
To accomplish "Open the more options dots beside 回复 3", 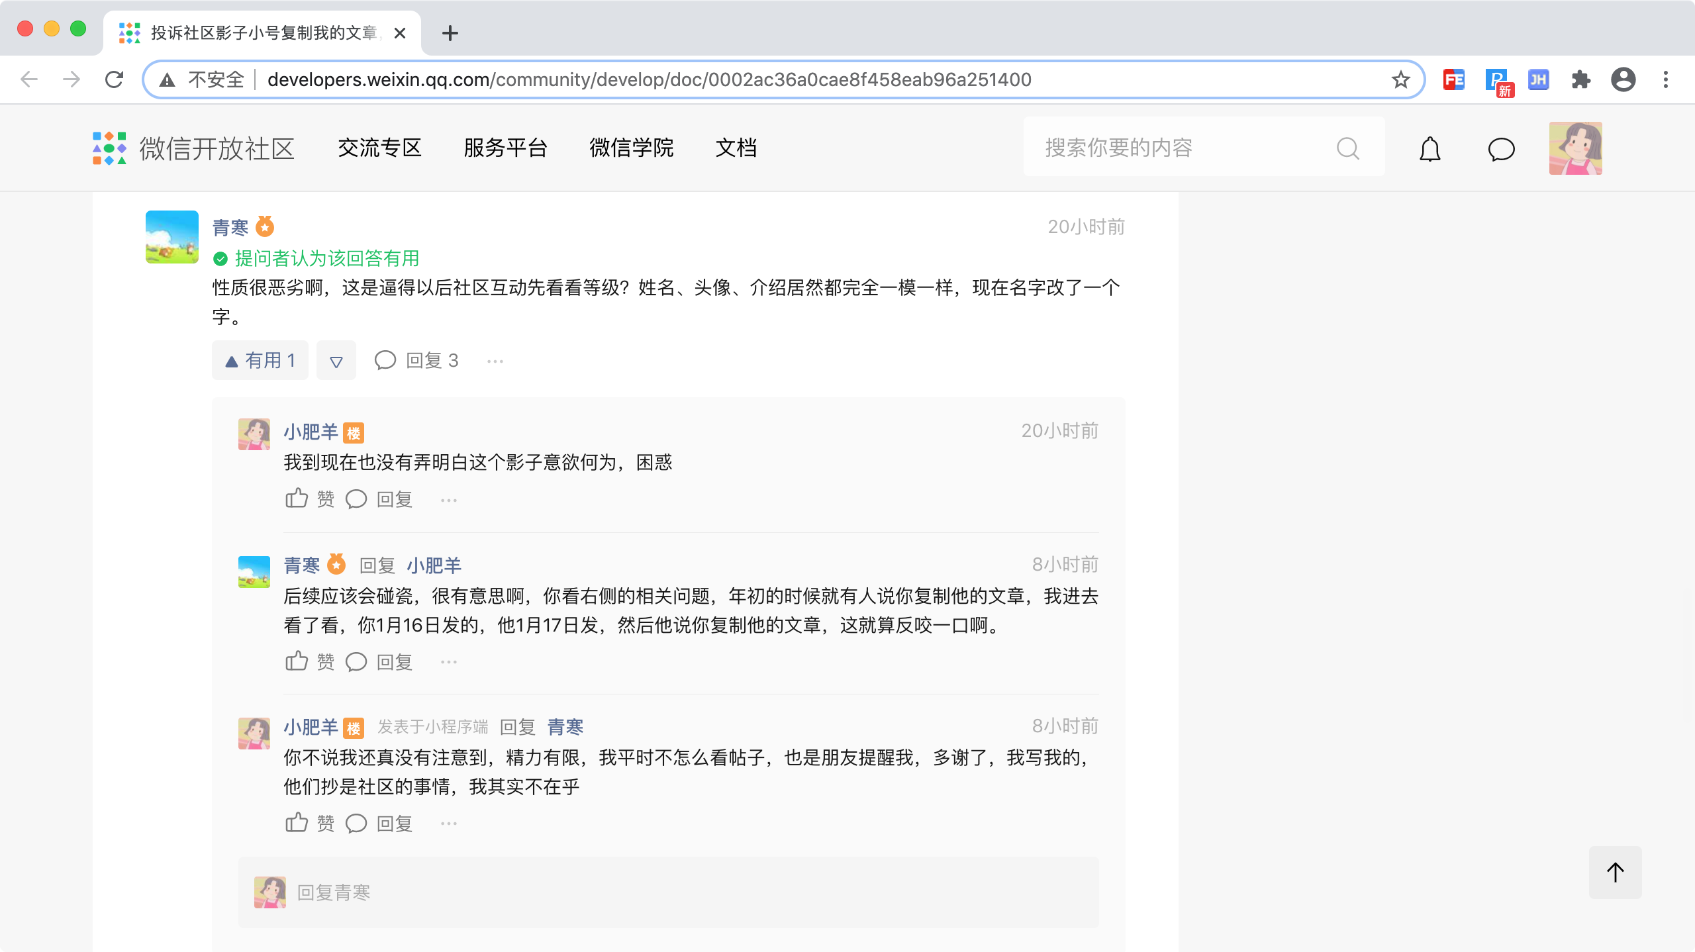I will click(495, 361).
